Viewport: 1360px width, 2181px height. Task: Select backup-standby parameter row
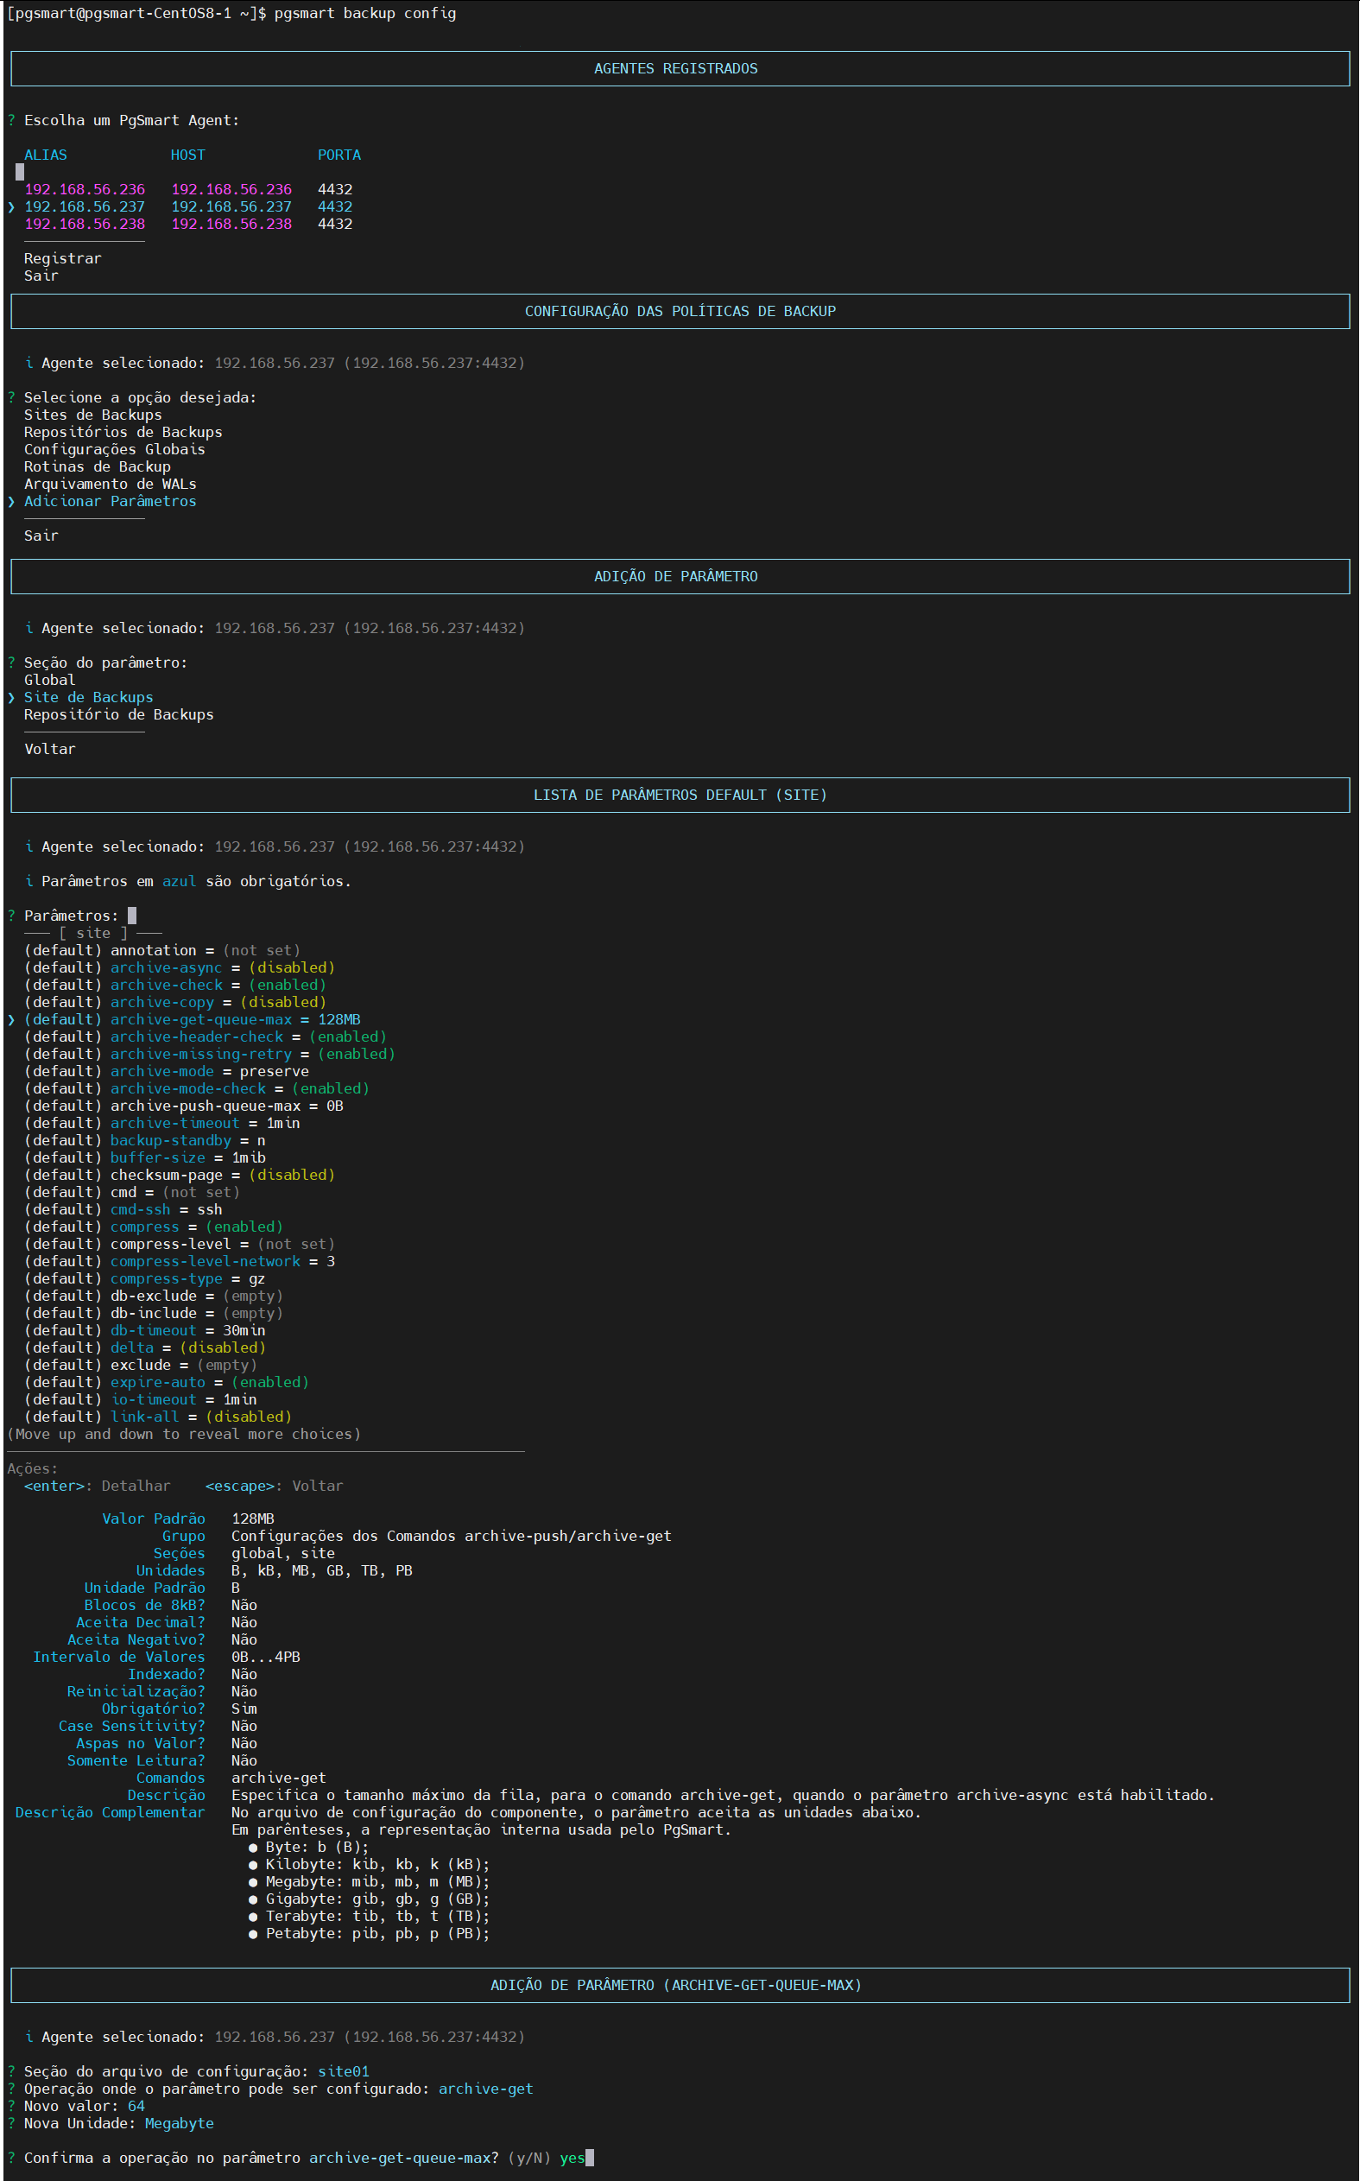click(x=145, y=1140)
